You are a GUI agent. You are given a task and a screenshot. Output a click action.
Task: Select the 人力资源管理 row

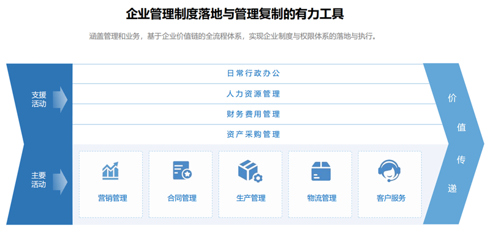(x=253, y=94)
